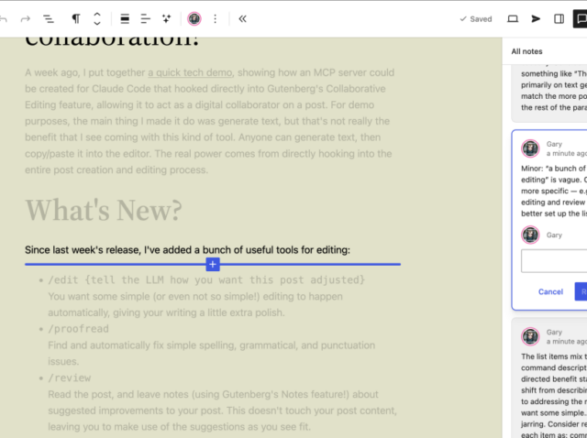Click the paragraph block type icon

(x=76, y=18)
